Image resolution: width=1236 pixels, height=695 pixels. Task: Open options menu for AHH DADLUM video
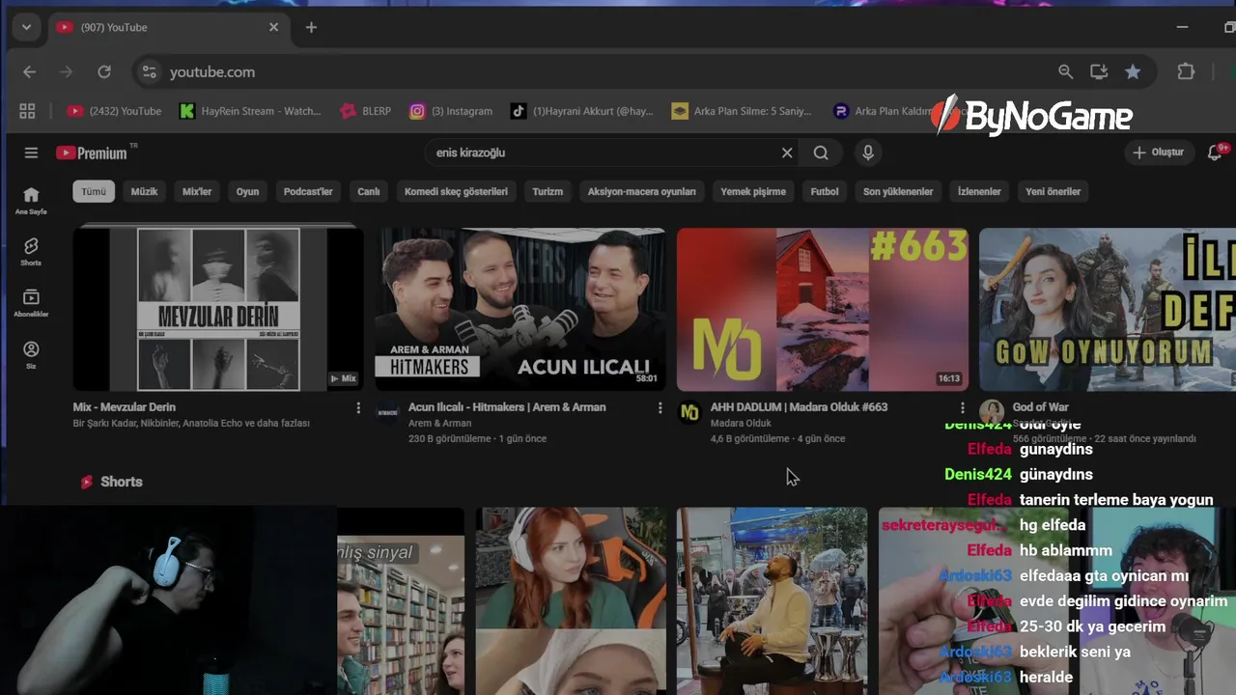962,408
